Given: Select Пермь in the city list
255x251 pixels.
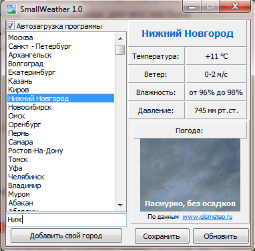Looking at the screenshot, I should point(61,133).
